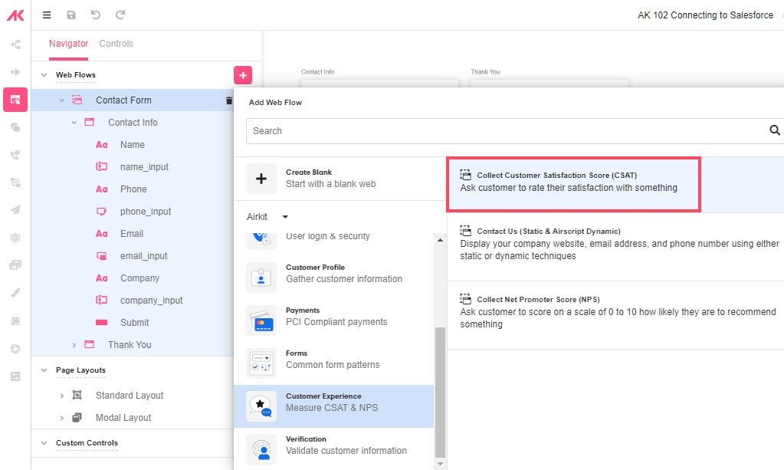
Task: Click the undo arrow icon
Action: point(96,15)
